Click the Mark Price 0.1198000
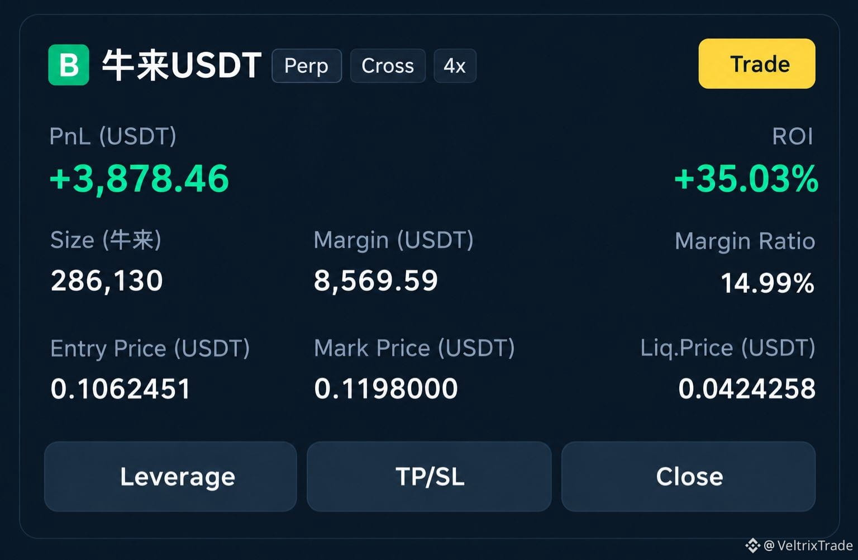The height and width of the screenshot is (560, 858). click(386, 389)
